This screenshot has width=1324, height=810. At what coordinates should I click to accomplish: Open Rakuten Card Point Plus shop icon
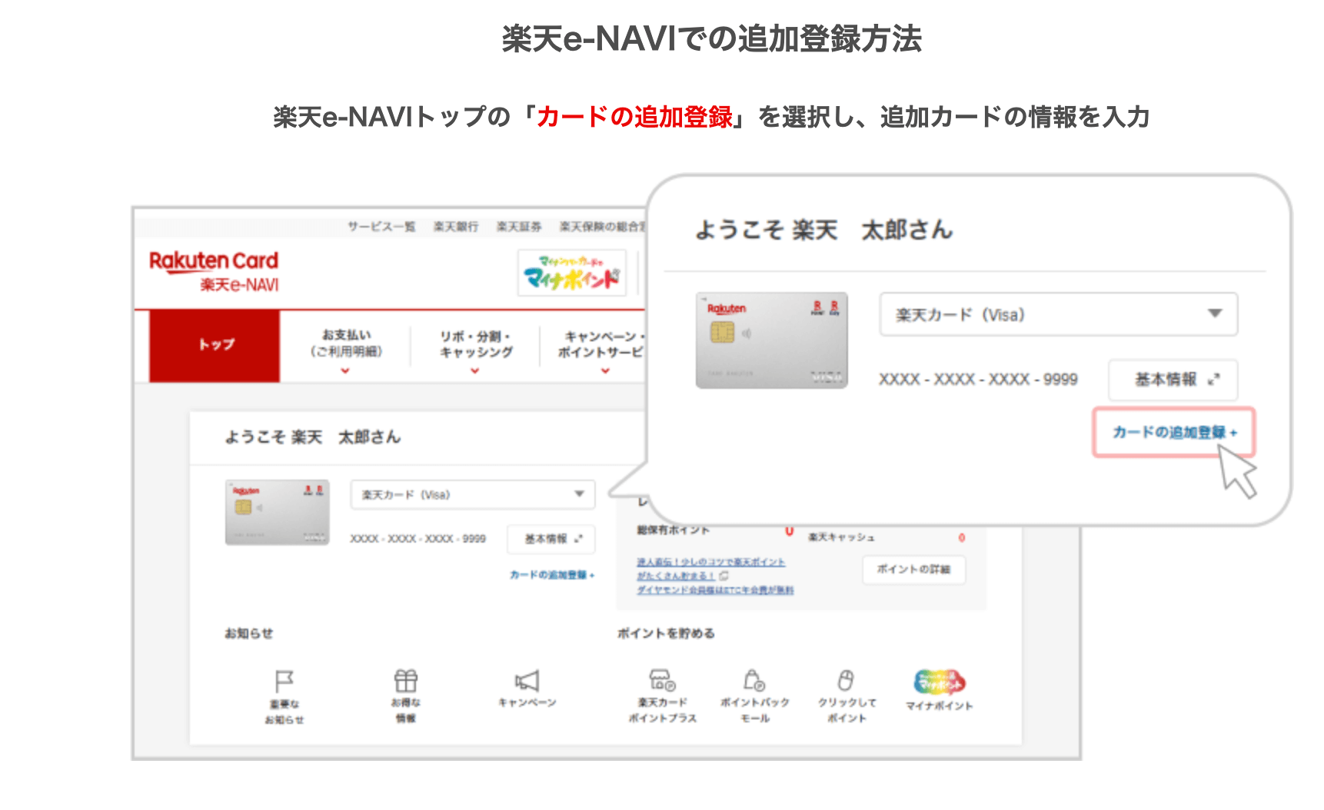[x=662, y=681]
